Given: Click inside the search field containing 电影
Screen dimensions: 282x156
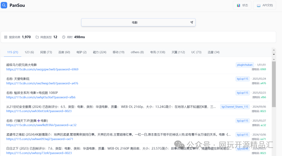Looking at the screenshot, I should (x=135, y=22).
